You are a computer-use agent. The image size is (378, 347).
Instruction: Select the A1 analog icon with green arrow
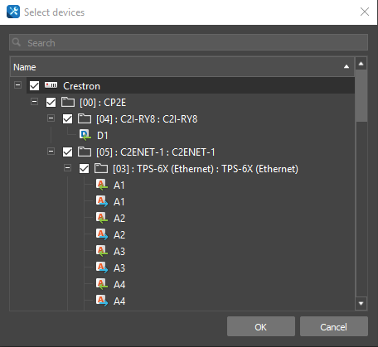[102, 185]
